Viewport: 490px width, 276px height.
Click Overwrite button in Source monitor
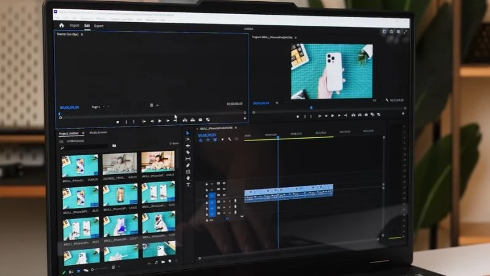pos(192,120)
